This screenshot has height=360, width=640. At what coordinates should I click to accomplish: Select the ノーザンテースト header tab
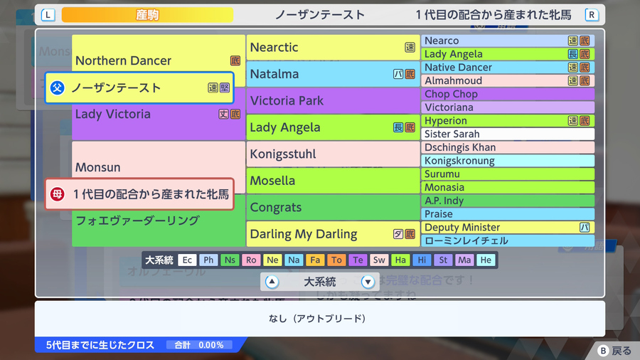pyautogui.click(x=320, y=15)
